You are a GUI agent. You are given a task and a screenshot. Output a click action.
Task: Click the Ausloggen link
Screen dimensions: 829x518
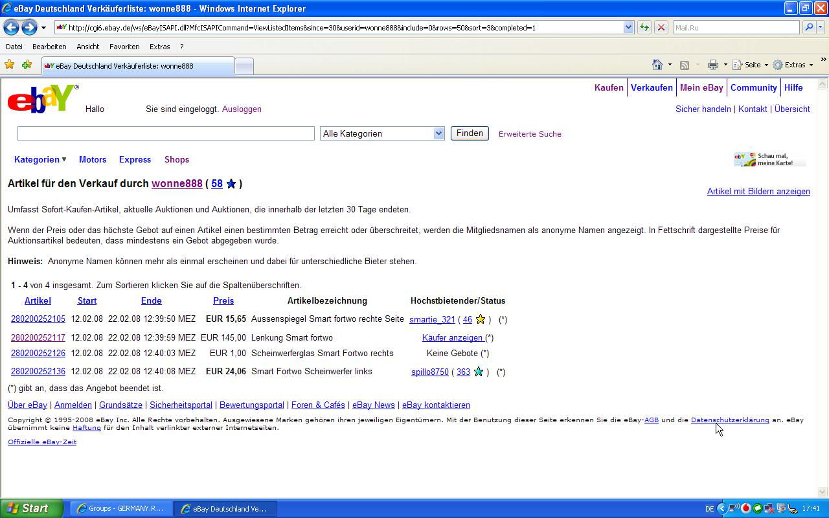click(x=242, y=109)
